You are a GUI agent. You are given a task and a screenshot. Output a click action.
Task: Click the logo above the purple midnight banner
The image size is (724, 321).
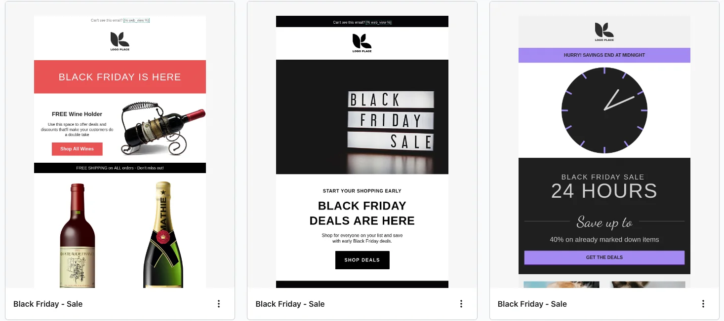tap(604, 32)
